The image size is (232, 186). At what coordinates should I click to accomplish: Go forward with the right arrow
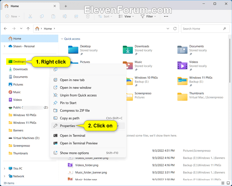[x=14, y=28]
